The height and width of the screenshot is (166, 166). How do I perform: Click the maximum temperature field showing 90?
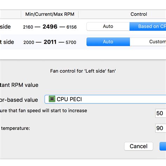pyautogui.click(x=161, y=128)
